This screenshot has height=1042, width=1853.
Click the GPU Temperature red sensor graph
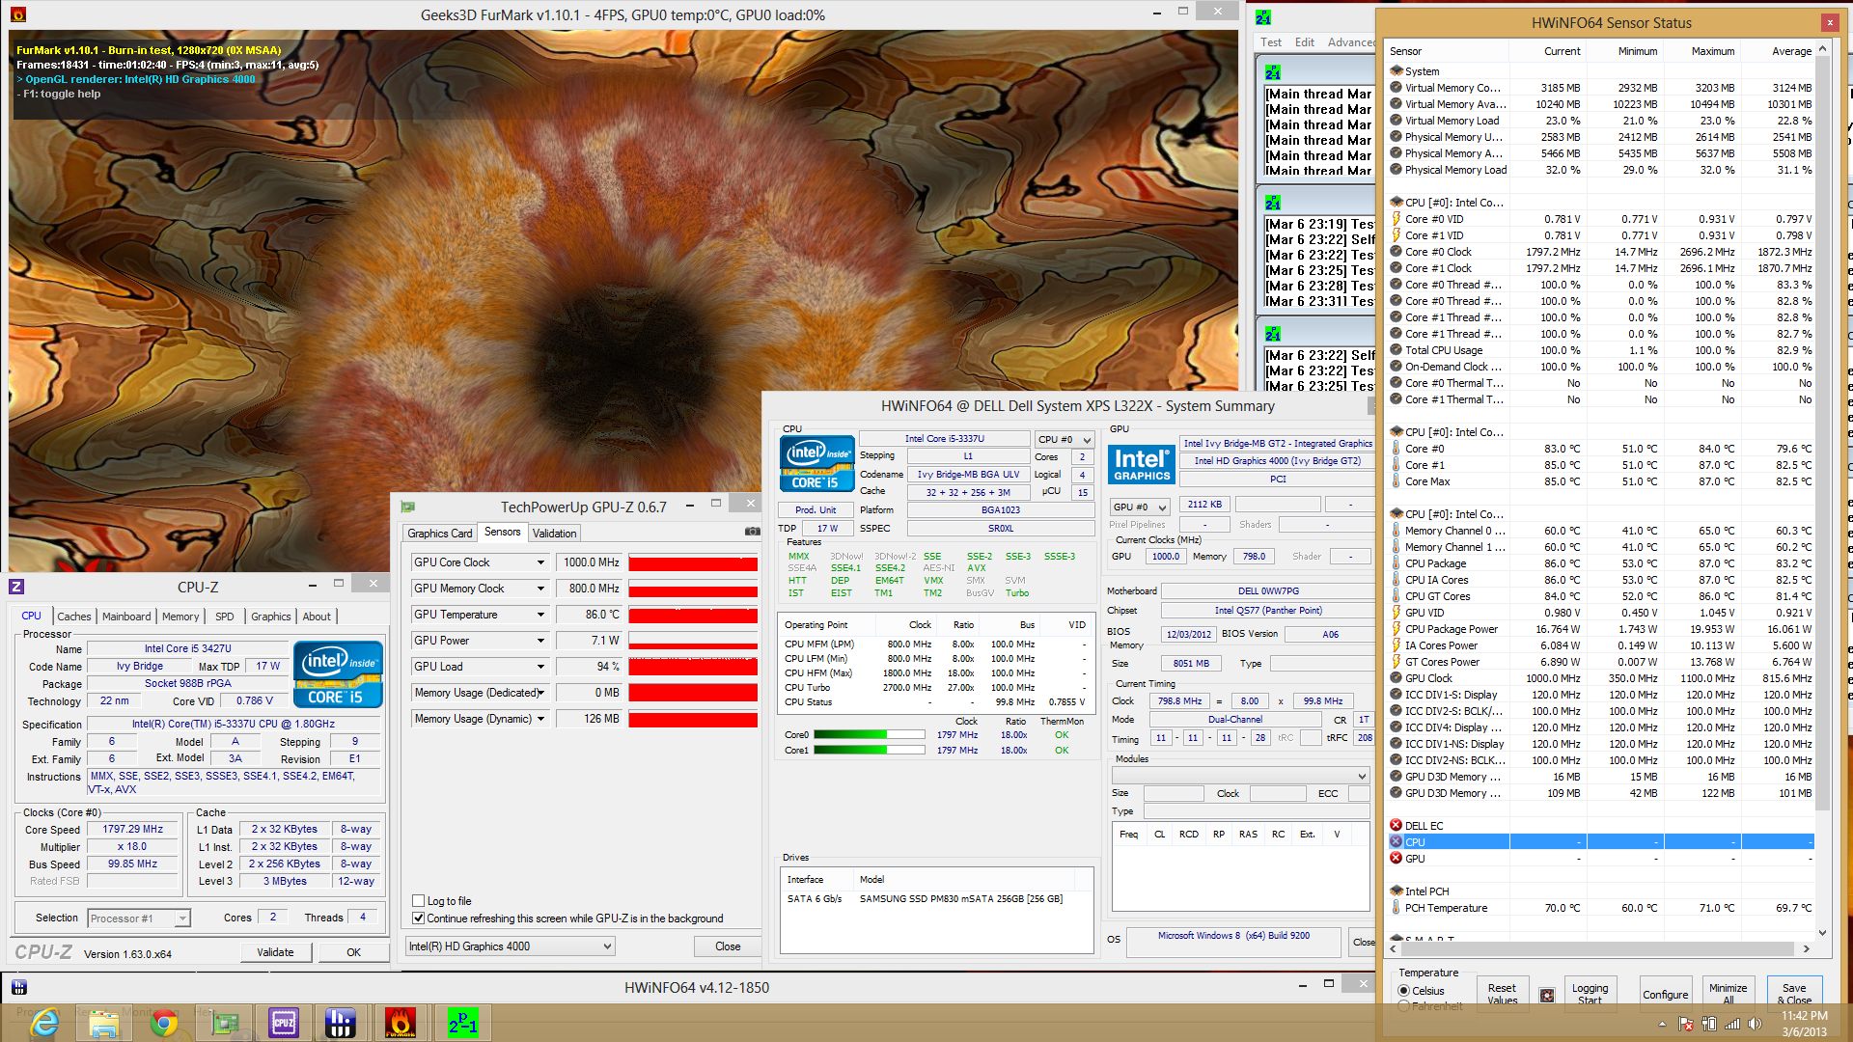pos(692,615)
